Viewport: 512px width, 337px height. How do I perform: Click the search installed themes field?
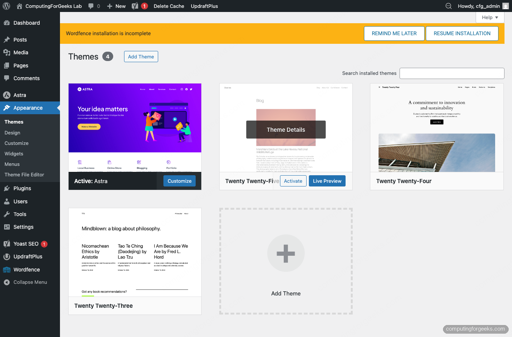point(452,73)
